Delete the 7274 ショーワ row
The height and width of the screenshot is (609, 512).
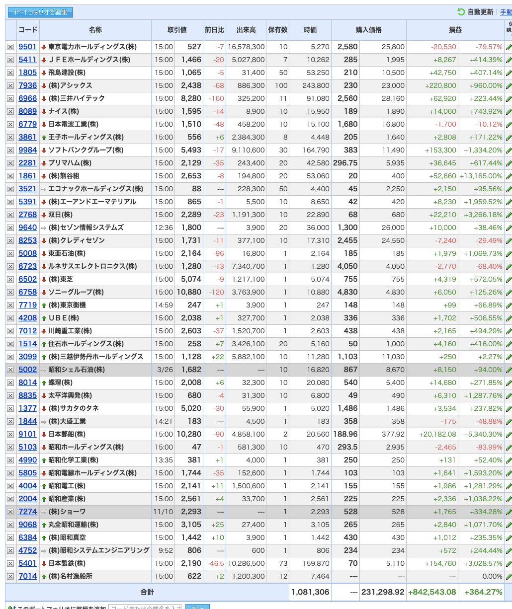(10, 512)
